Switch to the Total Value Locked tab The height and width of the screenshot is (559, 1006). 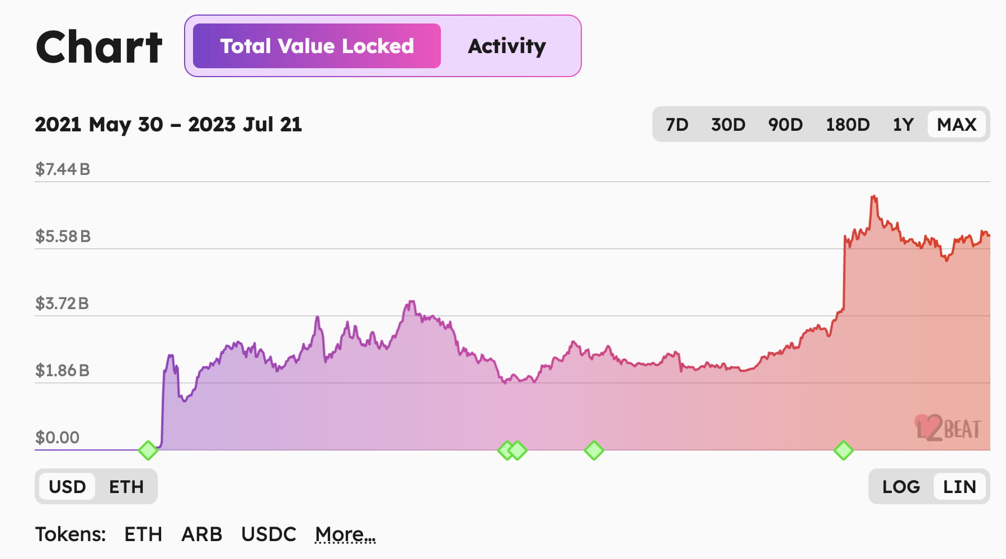(317, 46)
